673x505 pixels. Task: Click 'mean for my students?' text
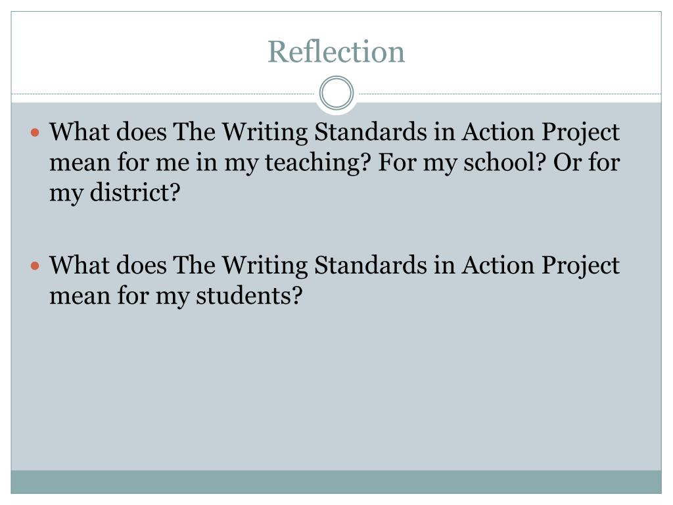(x=176, y=297)
